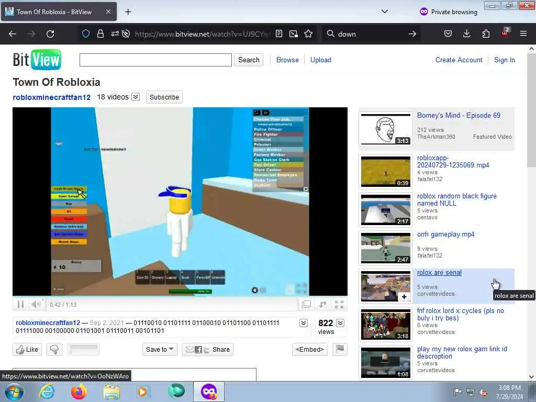Viewport: 536px width, 402px height.
Task: Open a new browser tab
Action: (128, 12)
